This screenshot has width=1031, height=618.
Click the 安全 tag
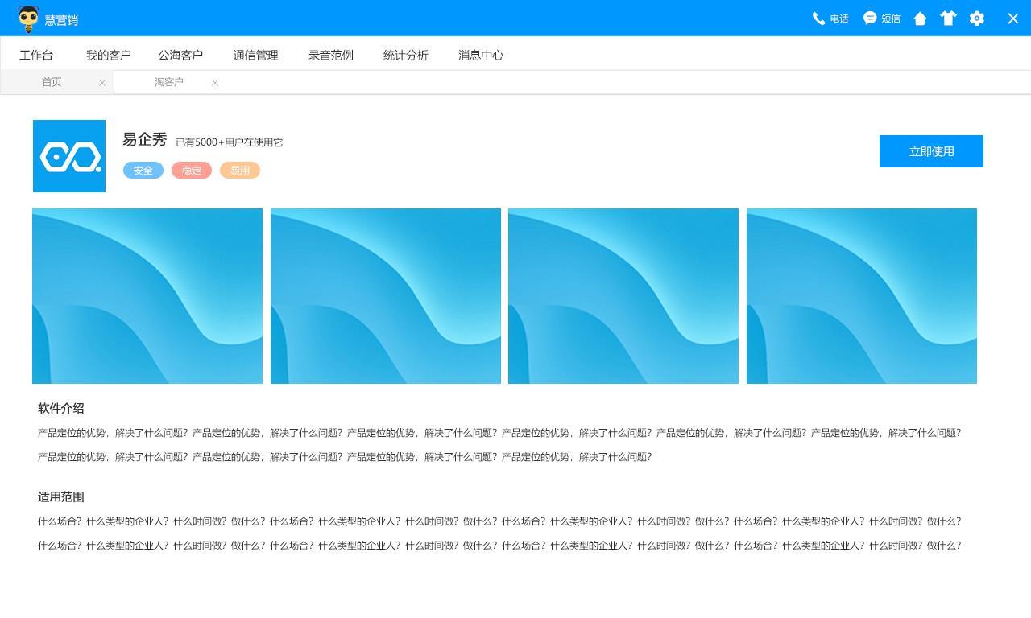pyautogui.click(x=143, y=171)
